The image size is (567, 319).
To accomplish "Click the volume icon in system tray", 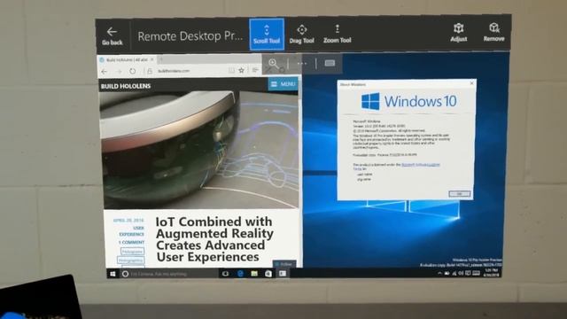I will coord(461,273).
